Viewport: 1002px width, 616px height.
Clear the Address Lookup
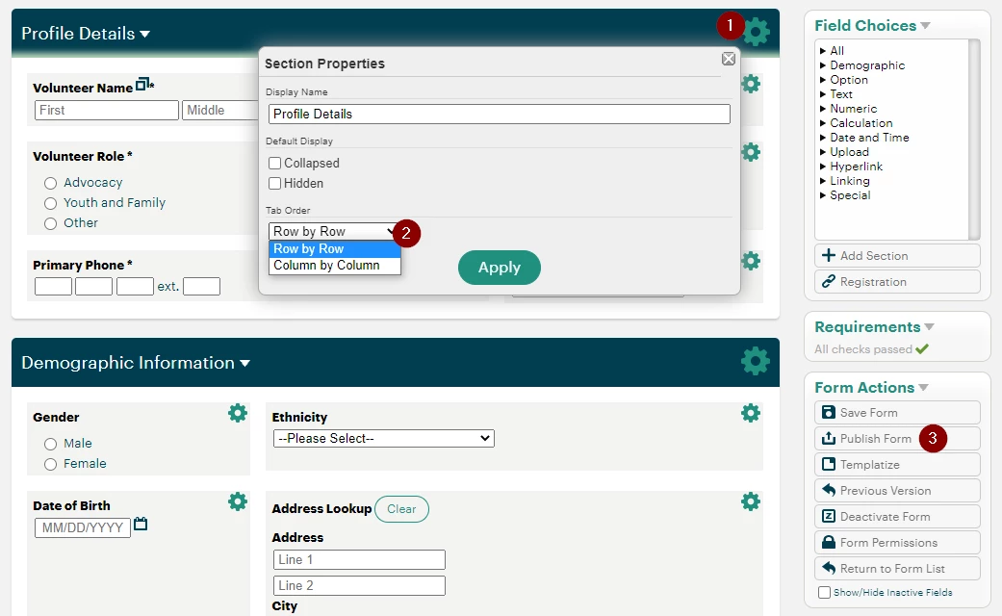coord(401,509)
